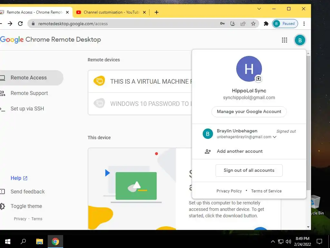Click the site lock icon in address bar

tap(33, 24)
